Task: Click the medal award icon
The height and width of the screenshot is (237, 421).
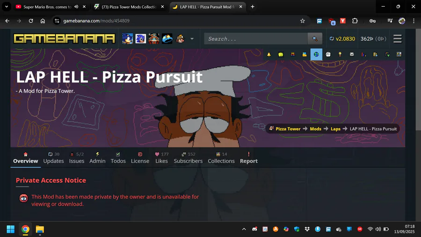Action: [x=340, y=54]
